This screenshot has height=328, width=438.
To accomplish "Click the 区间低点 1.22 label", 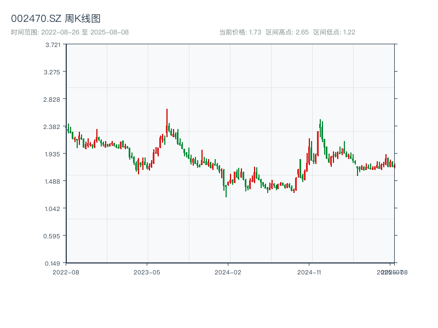I will click(334, 32).
